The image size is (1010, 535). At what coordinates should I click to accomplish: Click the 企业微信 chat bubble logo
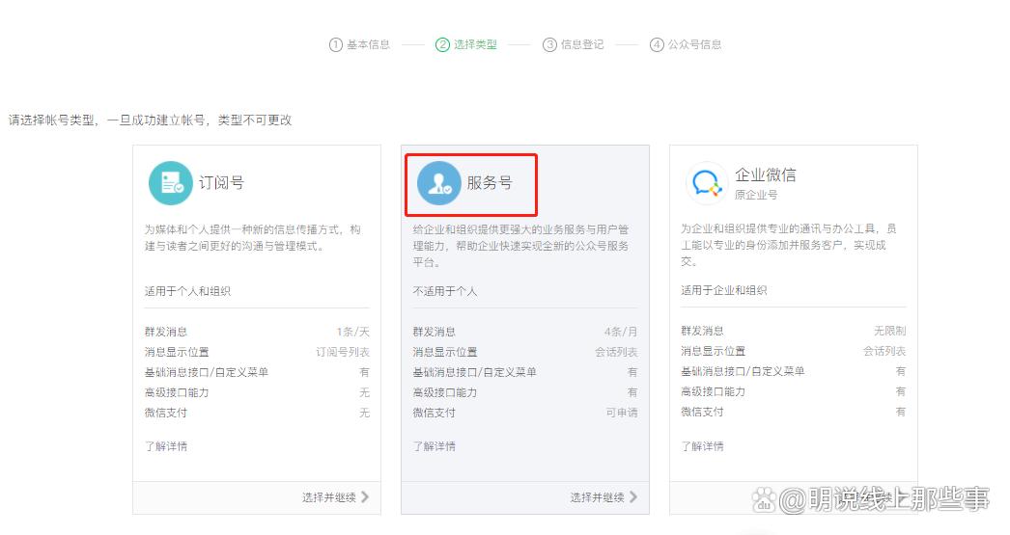pyautogui.click(x=707, y=183)
